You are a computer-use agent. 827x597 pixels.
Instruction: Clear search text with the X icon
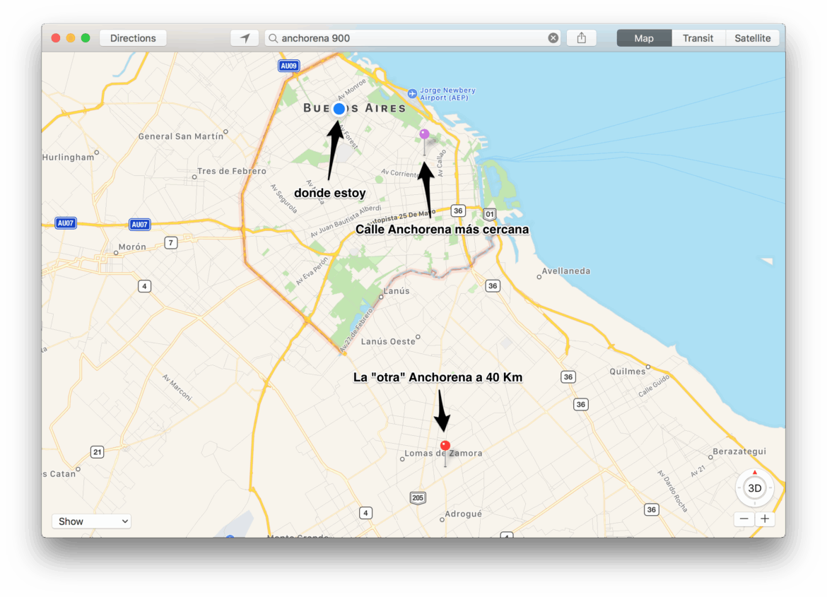tap(553, 37)
